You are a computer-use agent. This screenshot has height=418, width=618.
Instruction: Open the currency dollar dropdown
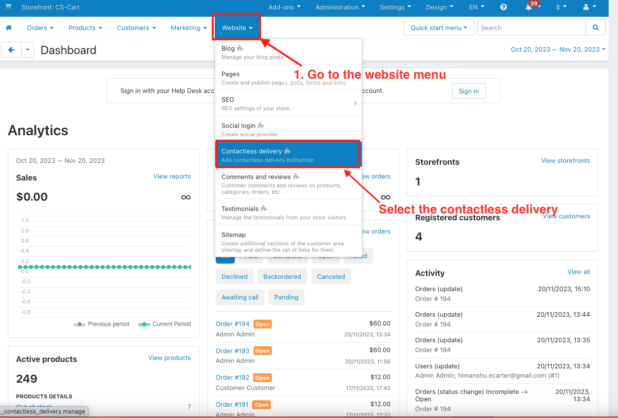[561, 7]
